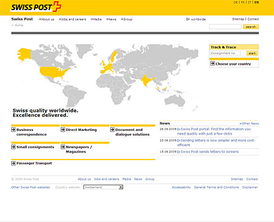Click footer Jobs and careers link
Viewport: 274px width, 222px height.
coord(107,179)
